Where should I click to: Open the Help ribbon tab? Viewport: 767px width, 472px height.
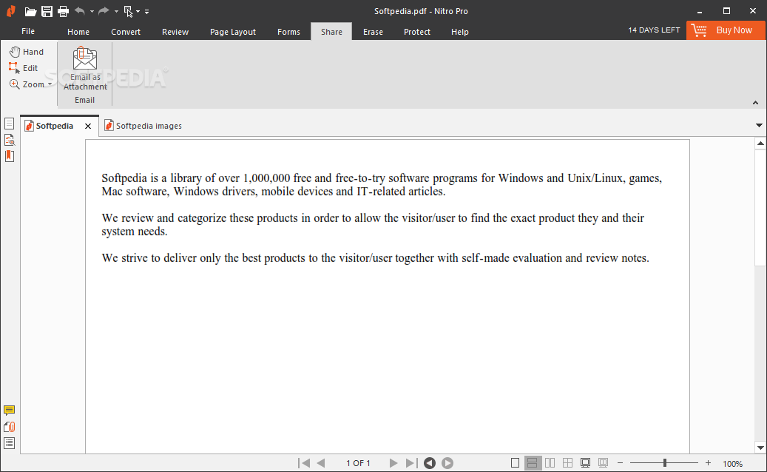pyautogui.click(x=460, y=32)
